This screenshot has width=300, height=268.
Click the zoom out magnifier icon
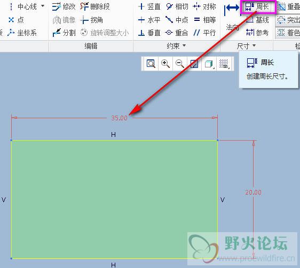180,64
